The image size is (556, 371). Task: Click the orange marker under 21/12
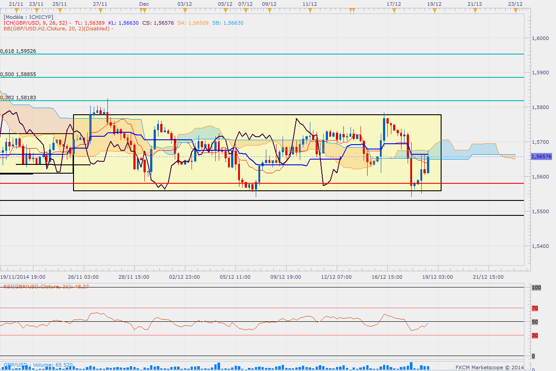(x=475, y=10)
